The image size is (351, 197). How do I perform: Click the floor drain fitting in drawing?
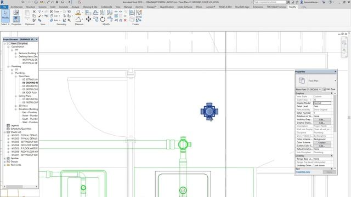(x=210, y=112)
